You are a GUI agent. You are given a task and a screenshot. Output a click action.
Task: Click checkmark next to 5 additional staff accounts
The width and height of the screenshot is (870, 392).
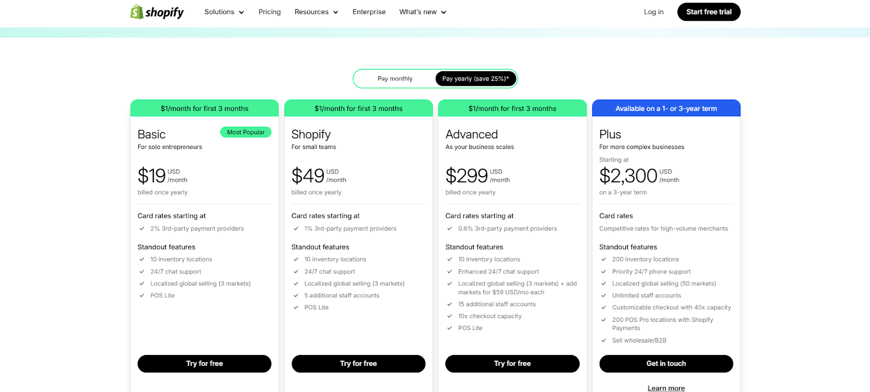pos(296,296)
